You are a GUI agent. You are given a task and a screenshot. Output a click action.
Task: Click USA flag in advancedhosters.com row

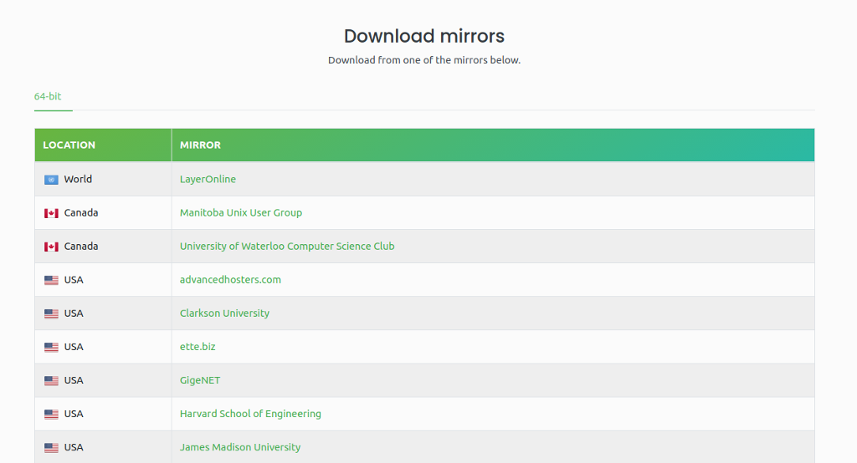pos(51,280)
